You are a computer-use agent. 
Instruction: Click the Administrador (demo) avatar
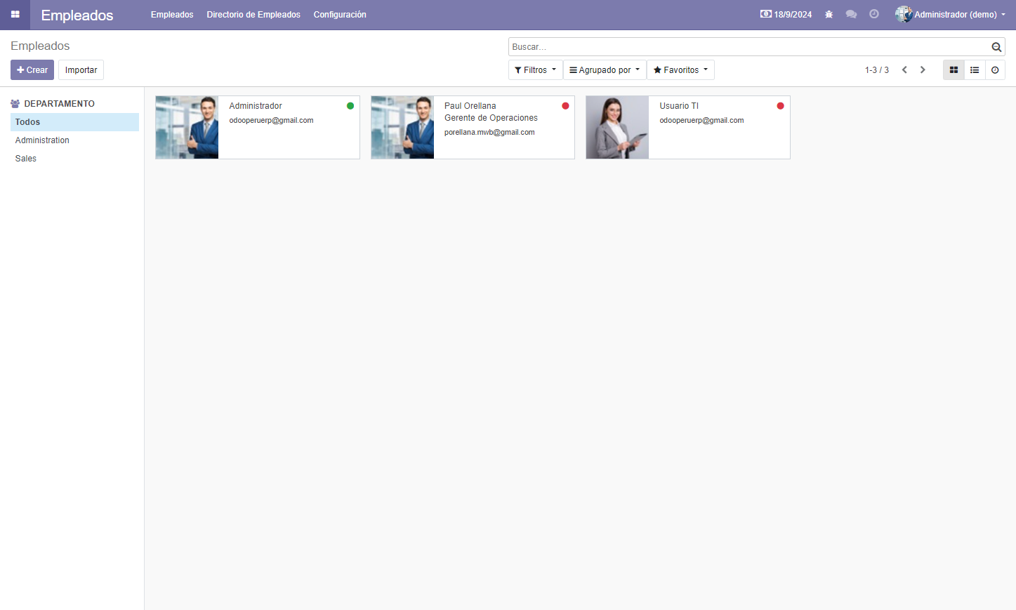(x=904, y=14)
